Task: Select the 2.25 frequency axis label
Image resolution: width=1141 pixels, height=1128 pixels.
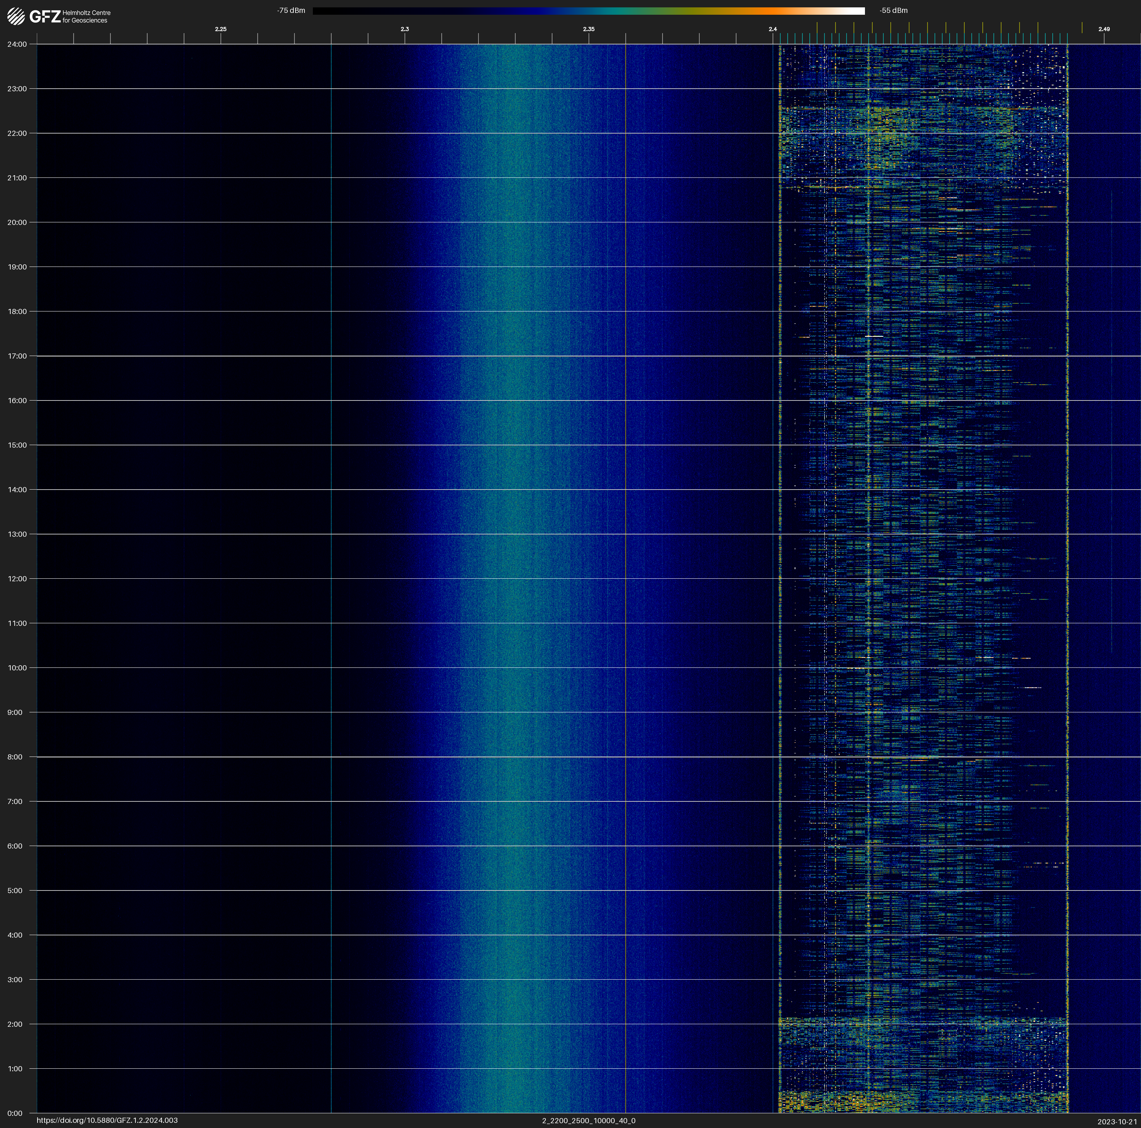Action: click(220, 29)
